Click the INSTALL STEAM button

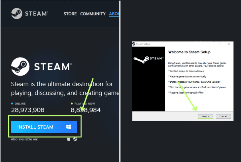pyautogui.click(x=44, y=127)
